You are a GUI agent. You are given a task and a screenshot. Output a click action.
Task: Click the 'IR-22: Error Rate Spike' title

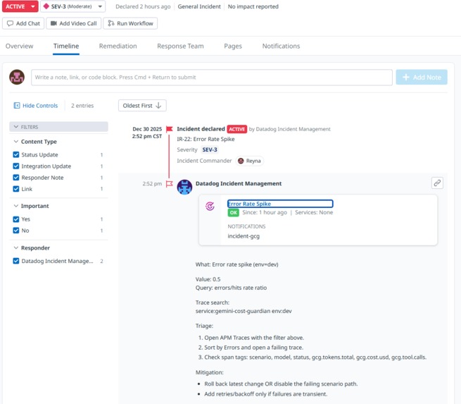click(206, 139)
